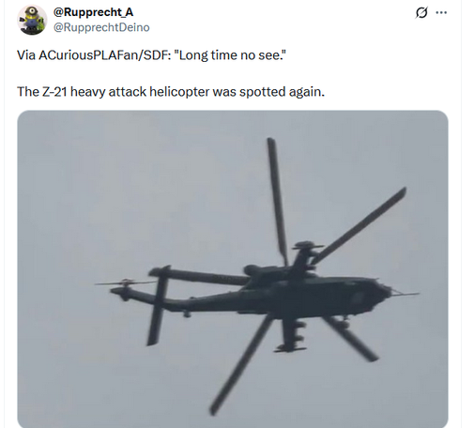Image resolution: width=474 pixels, height=428 pixels.
Task: Open the Z-21 helicopter photo
Action: pos(233,268)
